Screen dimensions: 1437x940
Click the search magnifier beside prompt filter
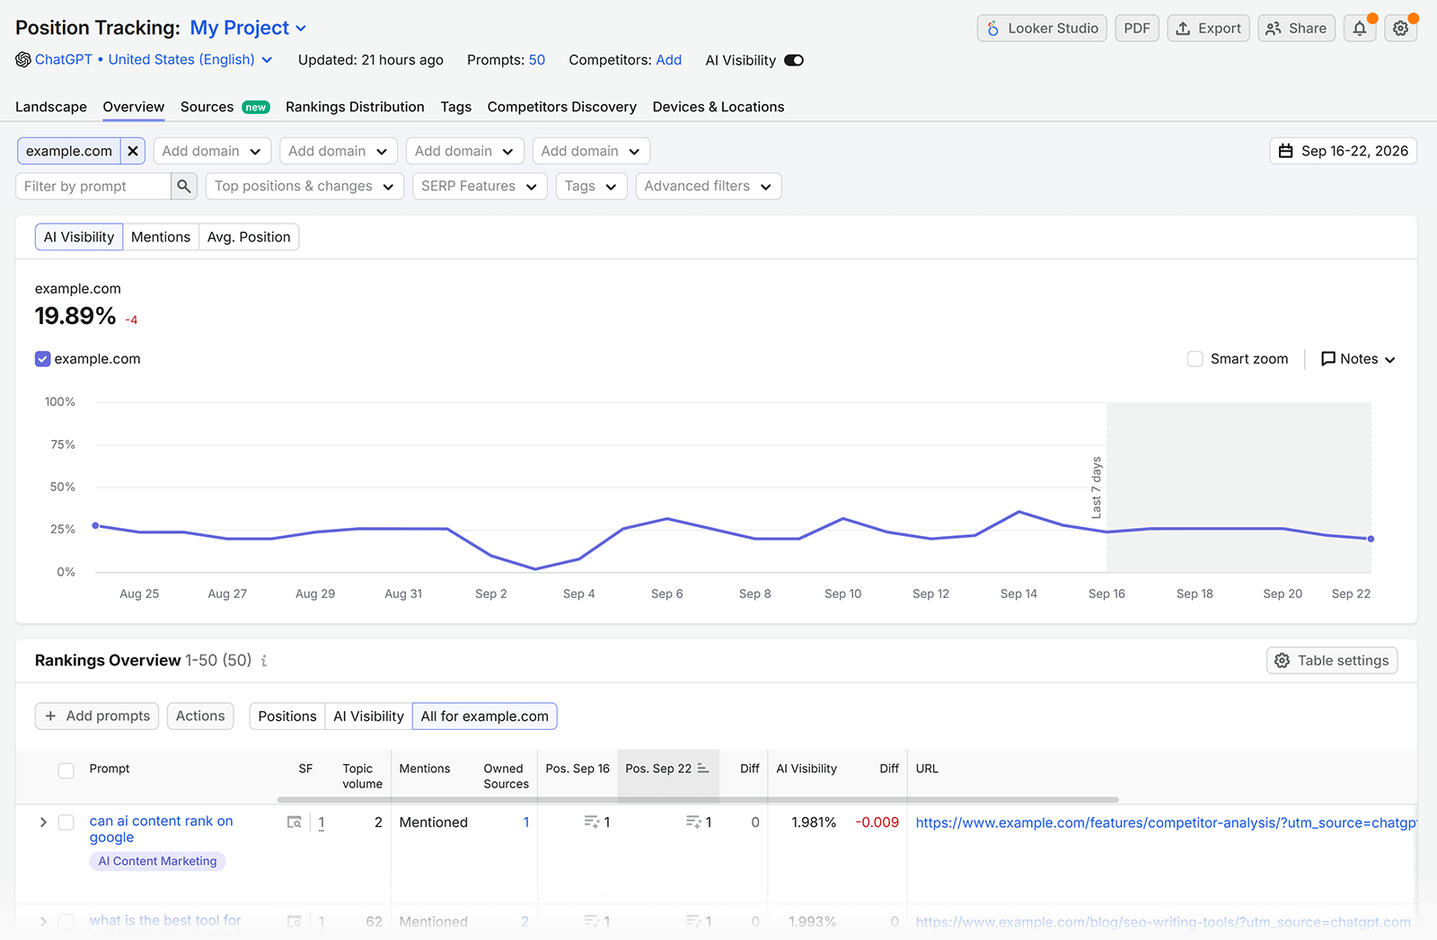[184, 186]
